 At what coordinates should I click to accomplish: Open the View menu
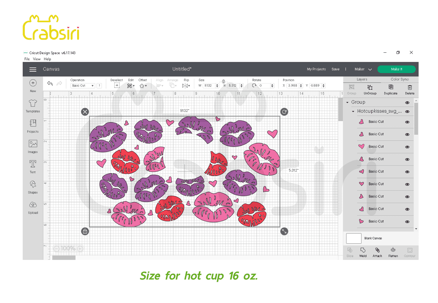(37, 59)
